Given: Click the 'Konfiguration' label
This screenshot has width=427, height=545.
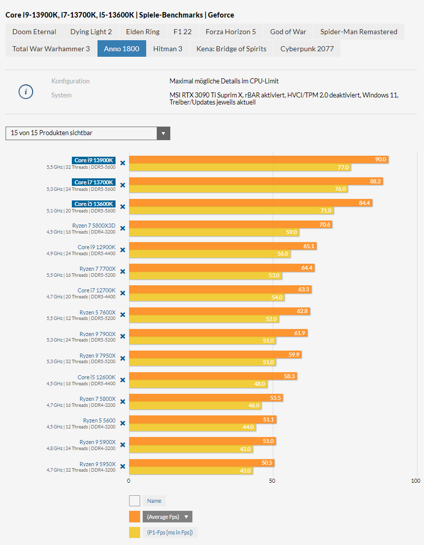Looking at the screenshot, I should [71, 81].
